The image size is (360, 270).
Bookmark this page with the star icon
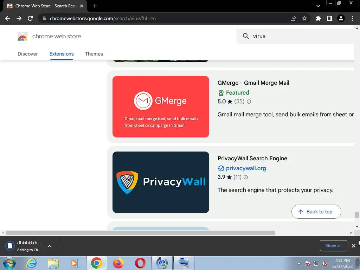[x=304, y=18]
